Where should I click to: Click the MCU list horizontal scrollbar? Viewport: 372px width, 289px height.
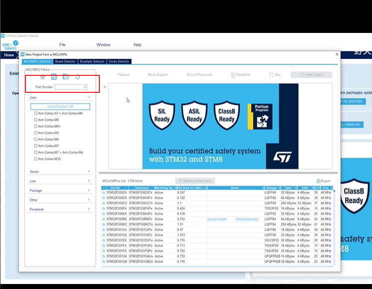pos(217,267)
